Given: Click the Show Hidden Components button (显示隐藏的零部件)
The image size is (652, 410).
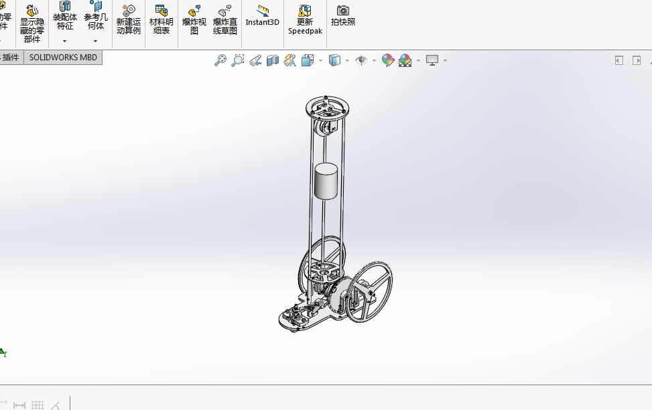Looking at the screenshot, I should pyautogui.click(x=32, y=23).
